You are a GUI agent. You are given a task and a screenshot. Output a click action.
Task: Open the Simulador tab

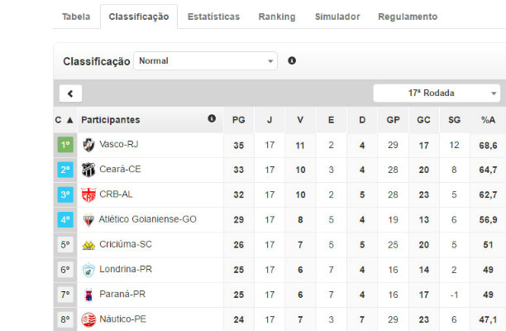coord(337,17)
